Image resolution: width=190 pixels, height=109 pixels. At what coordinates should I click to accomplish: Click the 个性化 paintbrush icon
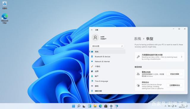click(92, 66)
